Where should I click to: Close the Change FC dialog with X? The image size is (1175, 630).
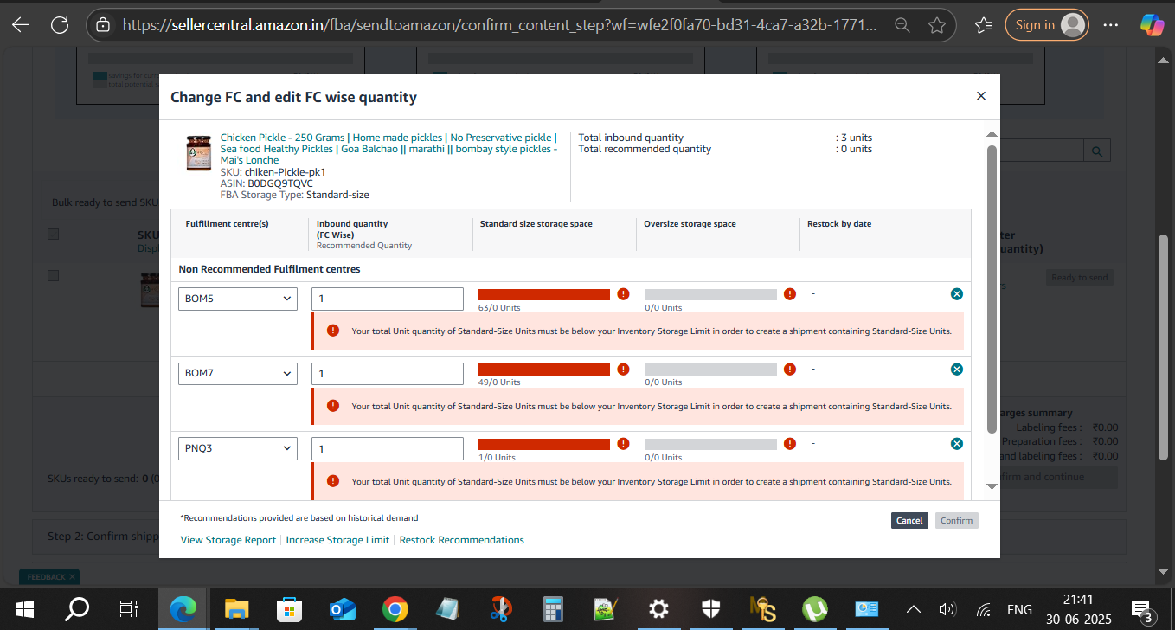coord(981,96)
